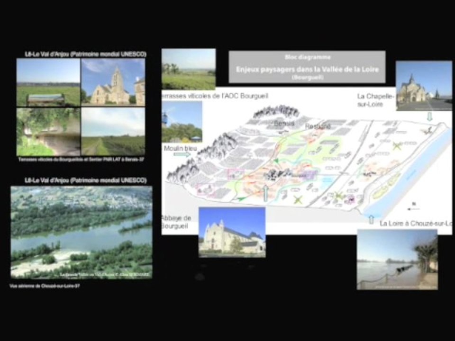Click the right-pointing arrow under 'Moulin bleu'
Image resolution: width=455 pixels, height=341 pixels.
click(x=182, y=154)
